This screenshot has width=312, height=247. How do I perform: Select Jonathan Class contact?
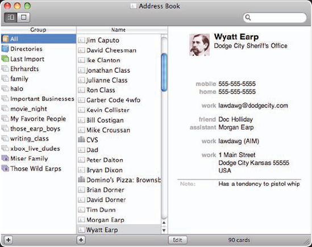(119, 70)
